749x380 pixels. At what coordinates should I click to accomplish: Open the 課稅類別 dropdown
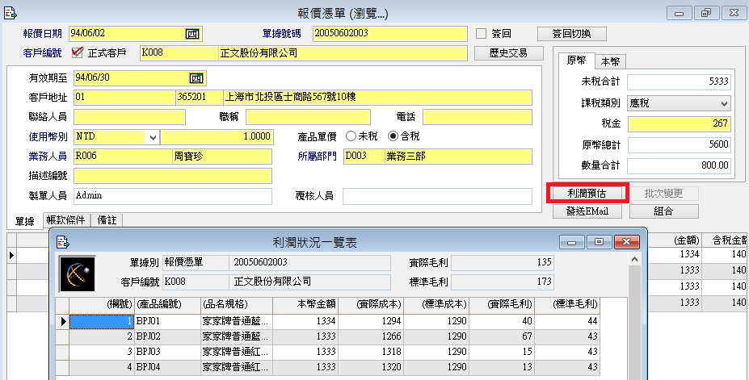[723, 103]
